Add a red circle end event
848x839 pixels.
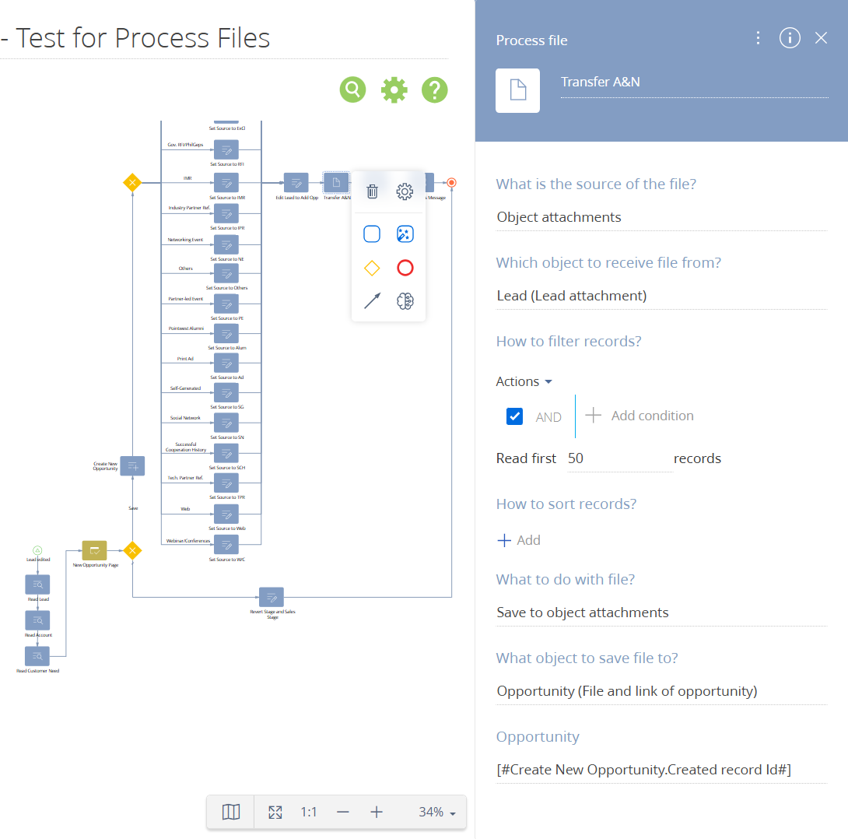405,268
